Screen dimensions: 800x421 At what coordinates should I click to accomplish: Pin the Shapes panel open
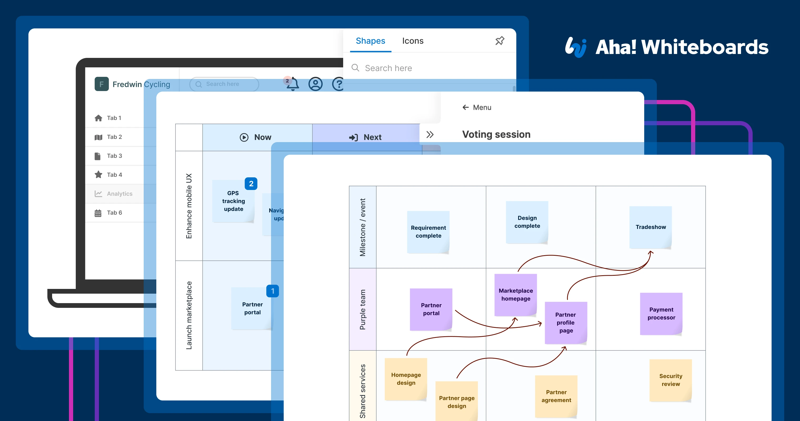click(499, 40)
